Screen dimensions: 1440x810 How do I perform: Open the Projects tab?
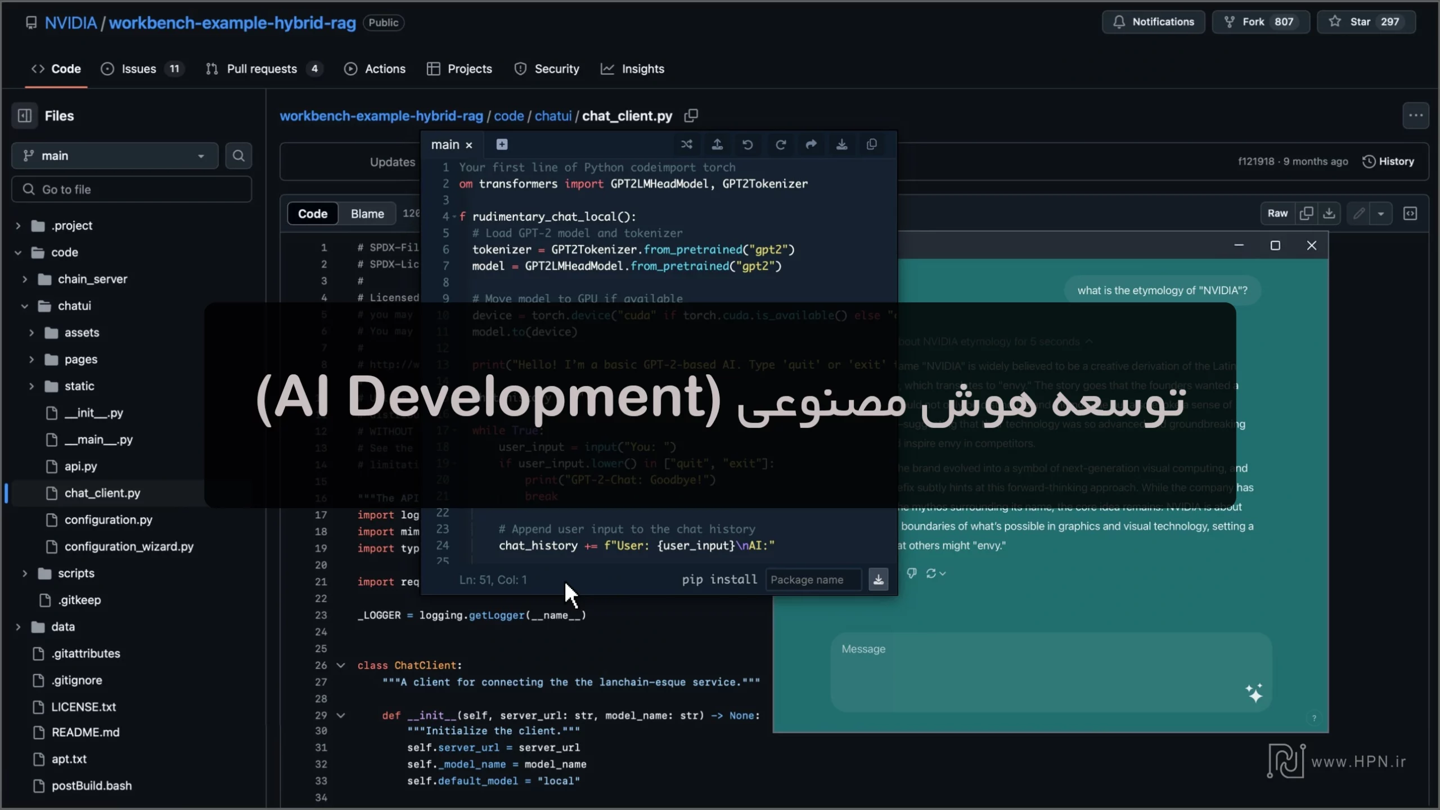pos(460,69)
